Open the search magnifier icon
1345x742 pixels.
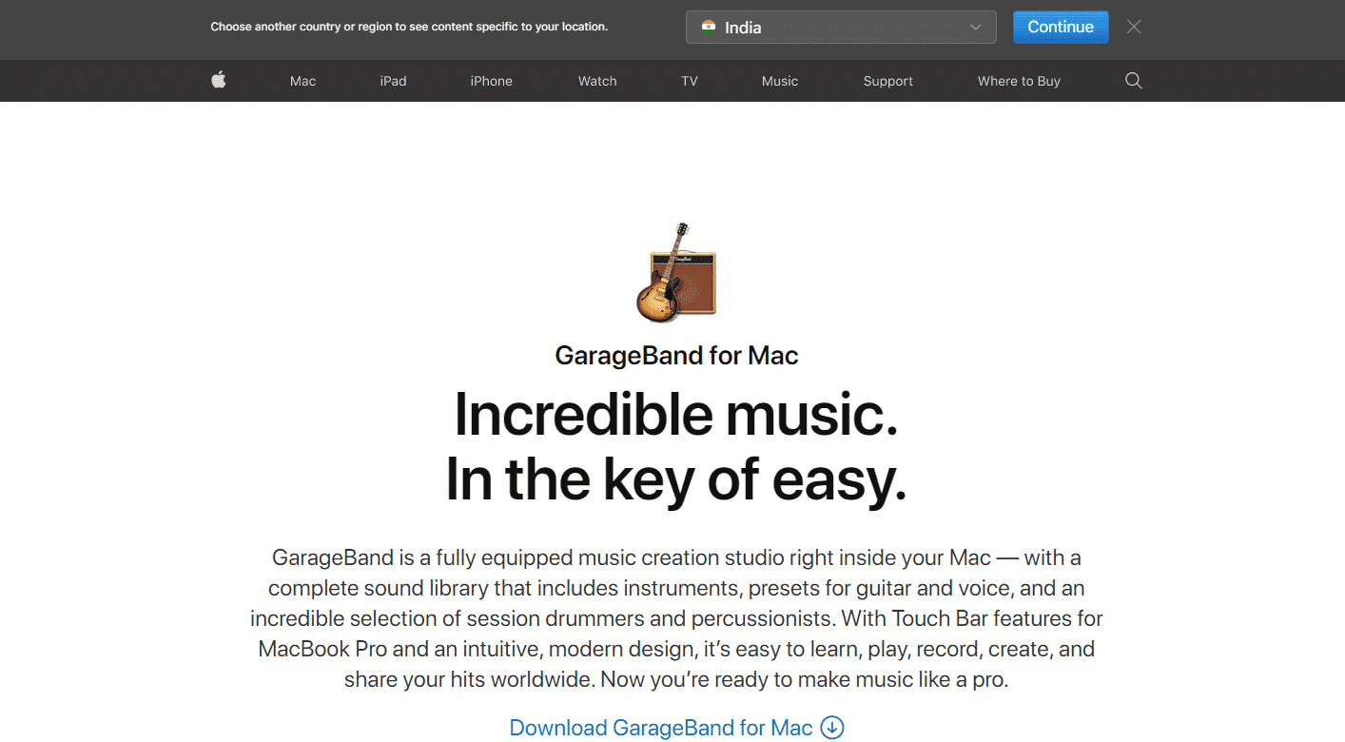(x=1133, y=81)
